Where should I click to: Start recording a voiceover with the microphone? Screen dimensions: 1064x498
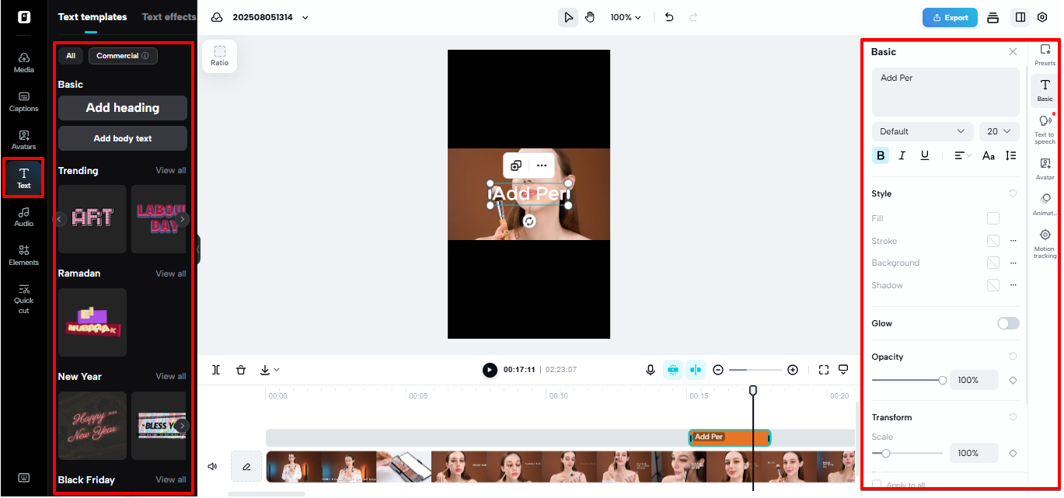[x=651, y=370]
